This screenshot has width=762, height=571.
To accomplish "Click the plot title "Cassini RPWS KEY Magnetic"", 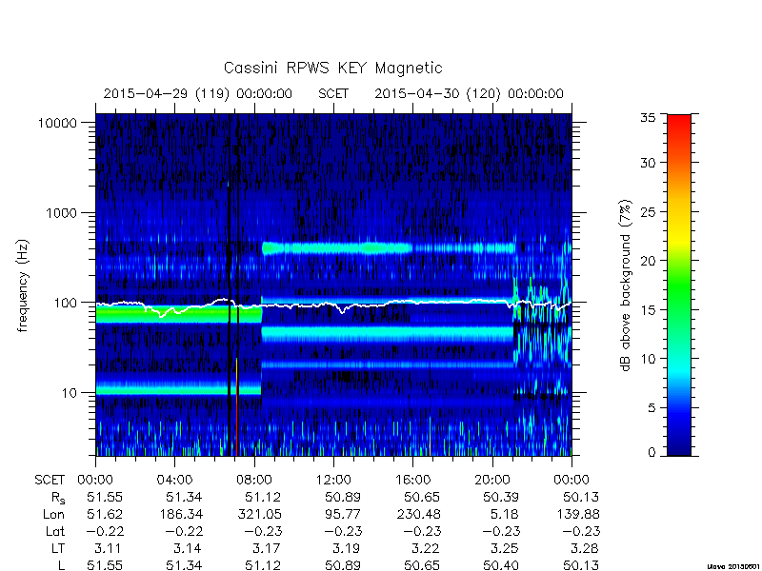I will pos(332,68).
